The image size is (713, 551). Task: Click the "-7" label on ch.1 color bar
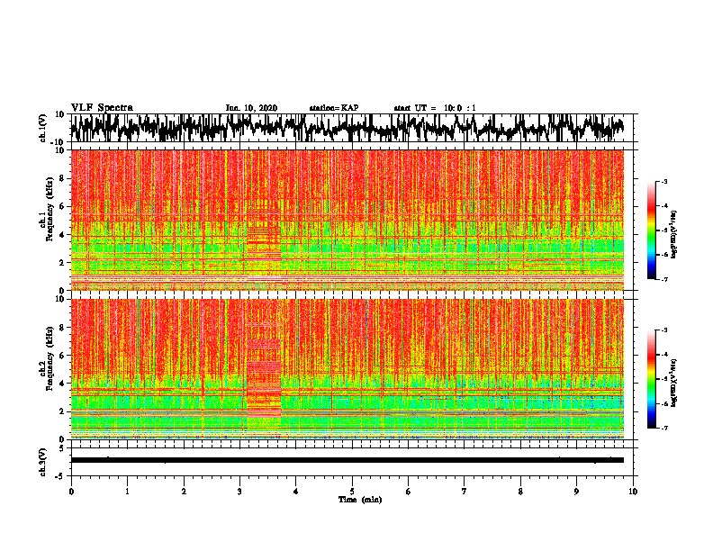[x=664, y=279]
